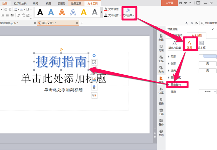This screenshot has height=150, width=217.
Task: Click 分享 in the side task bar
Action: (x=161, y=91)
